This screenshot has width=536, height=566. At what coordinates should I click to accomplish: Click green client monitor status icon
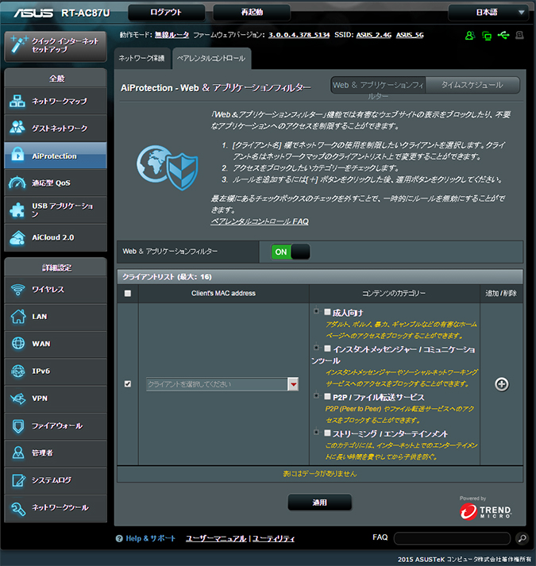(487, 36)
